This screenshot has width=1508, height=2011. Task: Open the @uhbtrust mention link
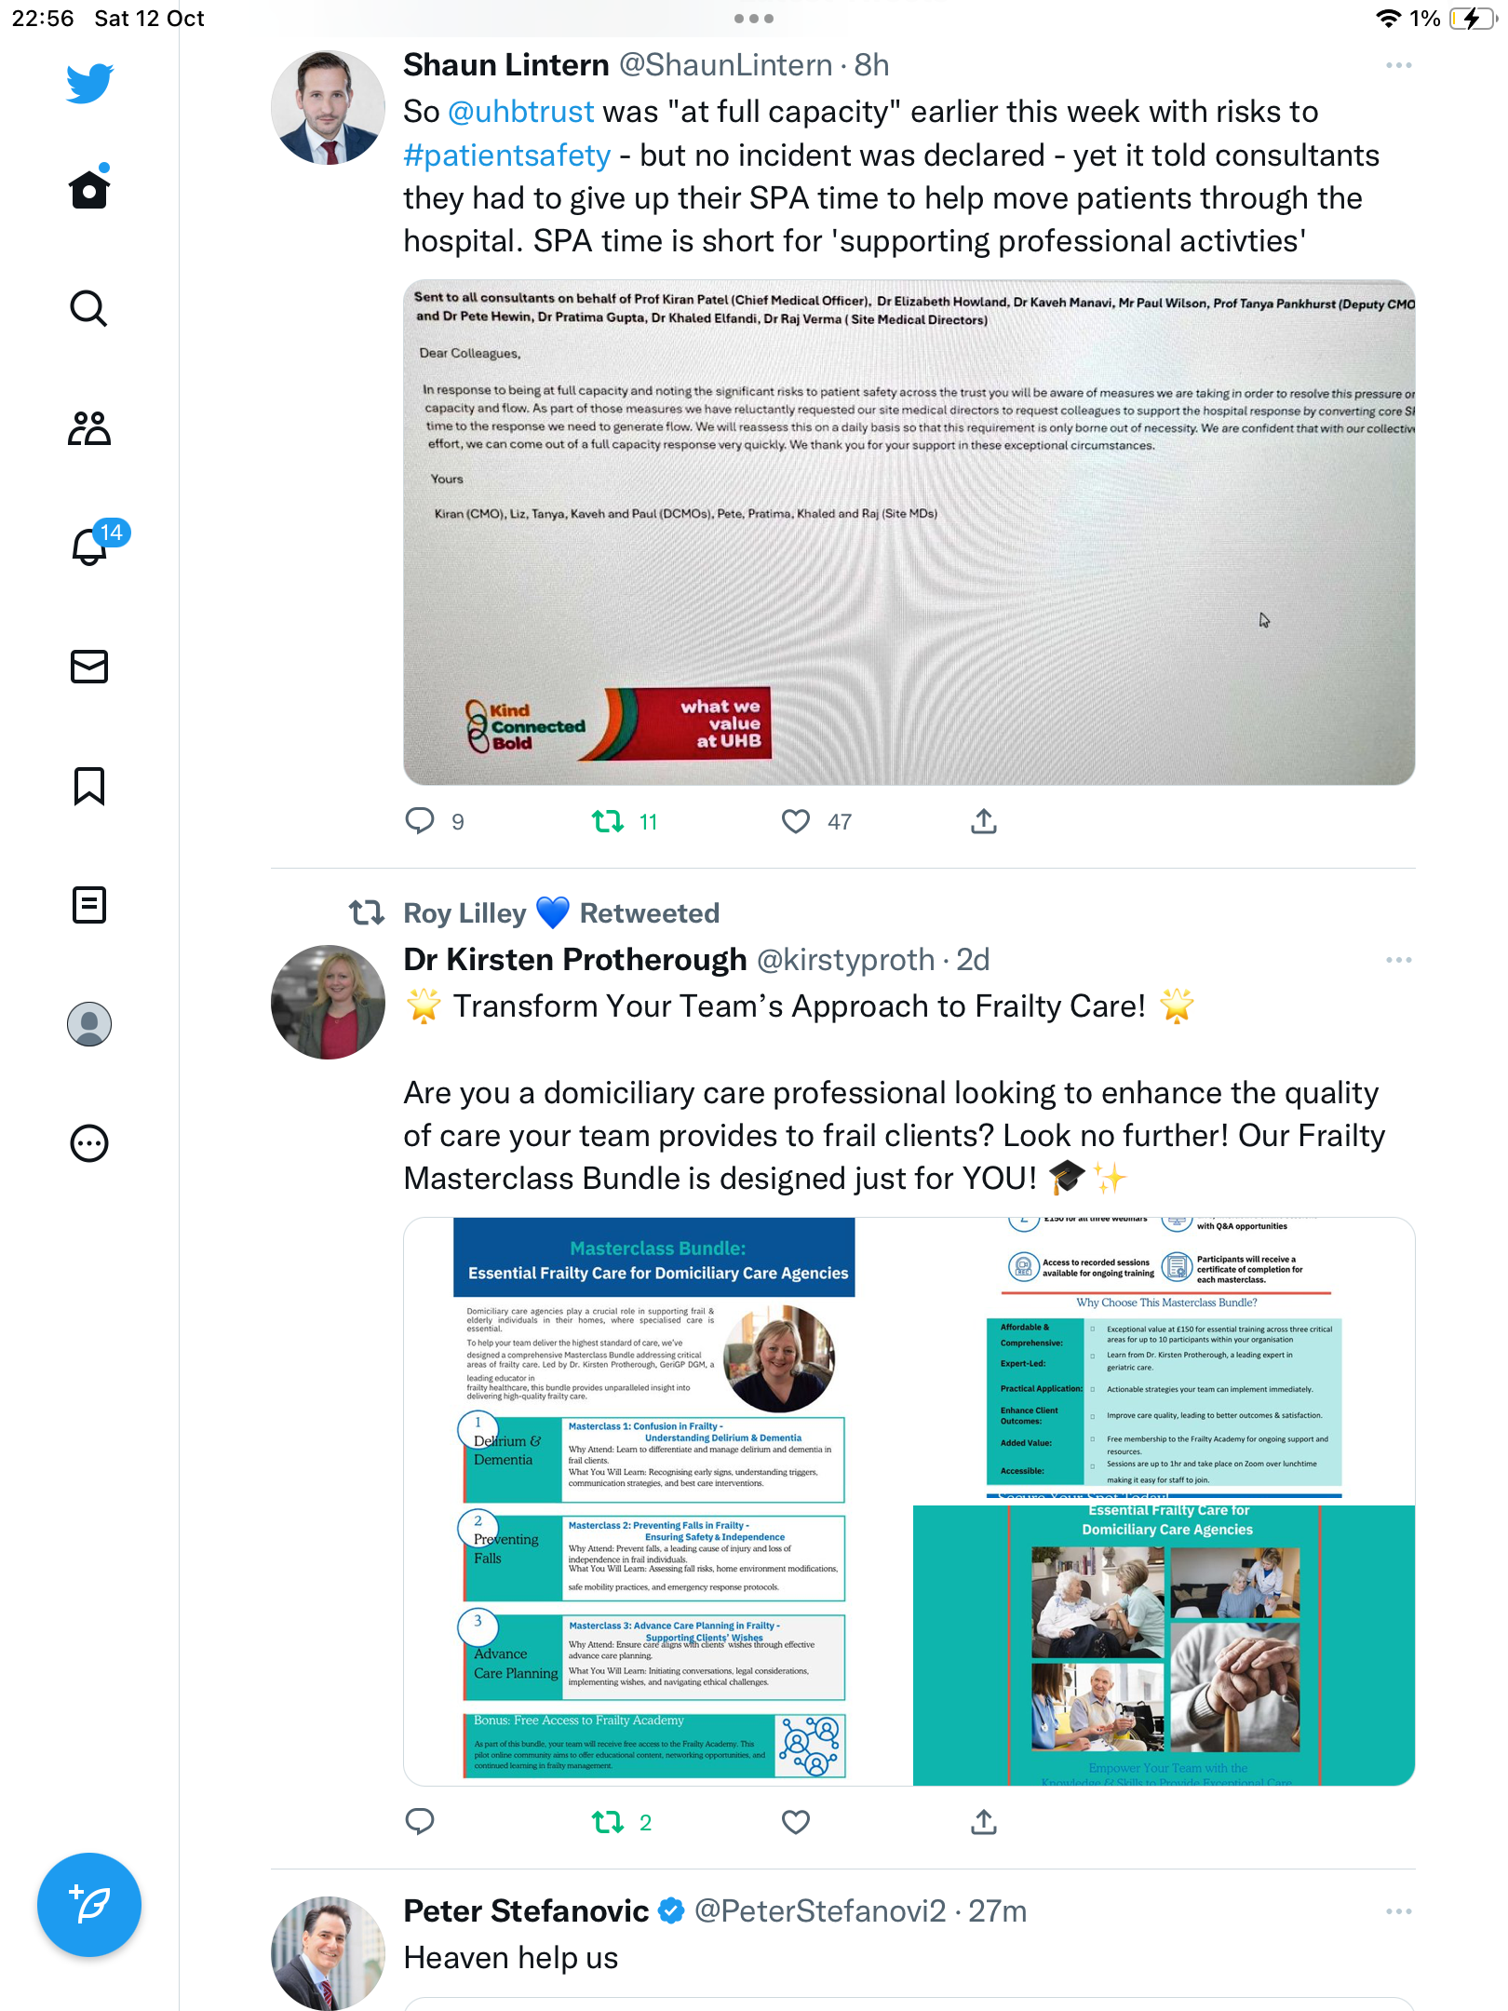pyautogui.click(x=521, y=112)
